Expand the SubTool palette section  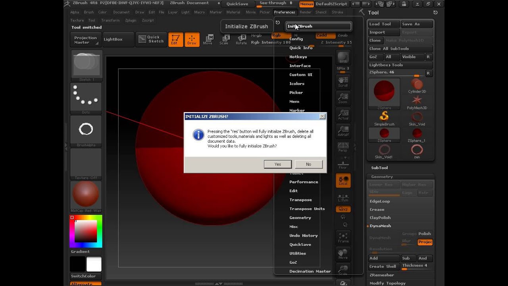point(379,168)
